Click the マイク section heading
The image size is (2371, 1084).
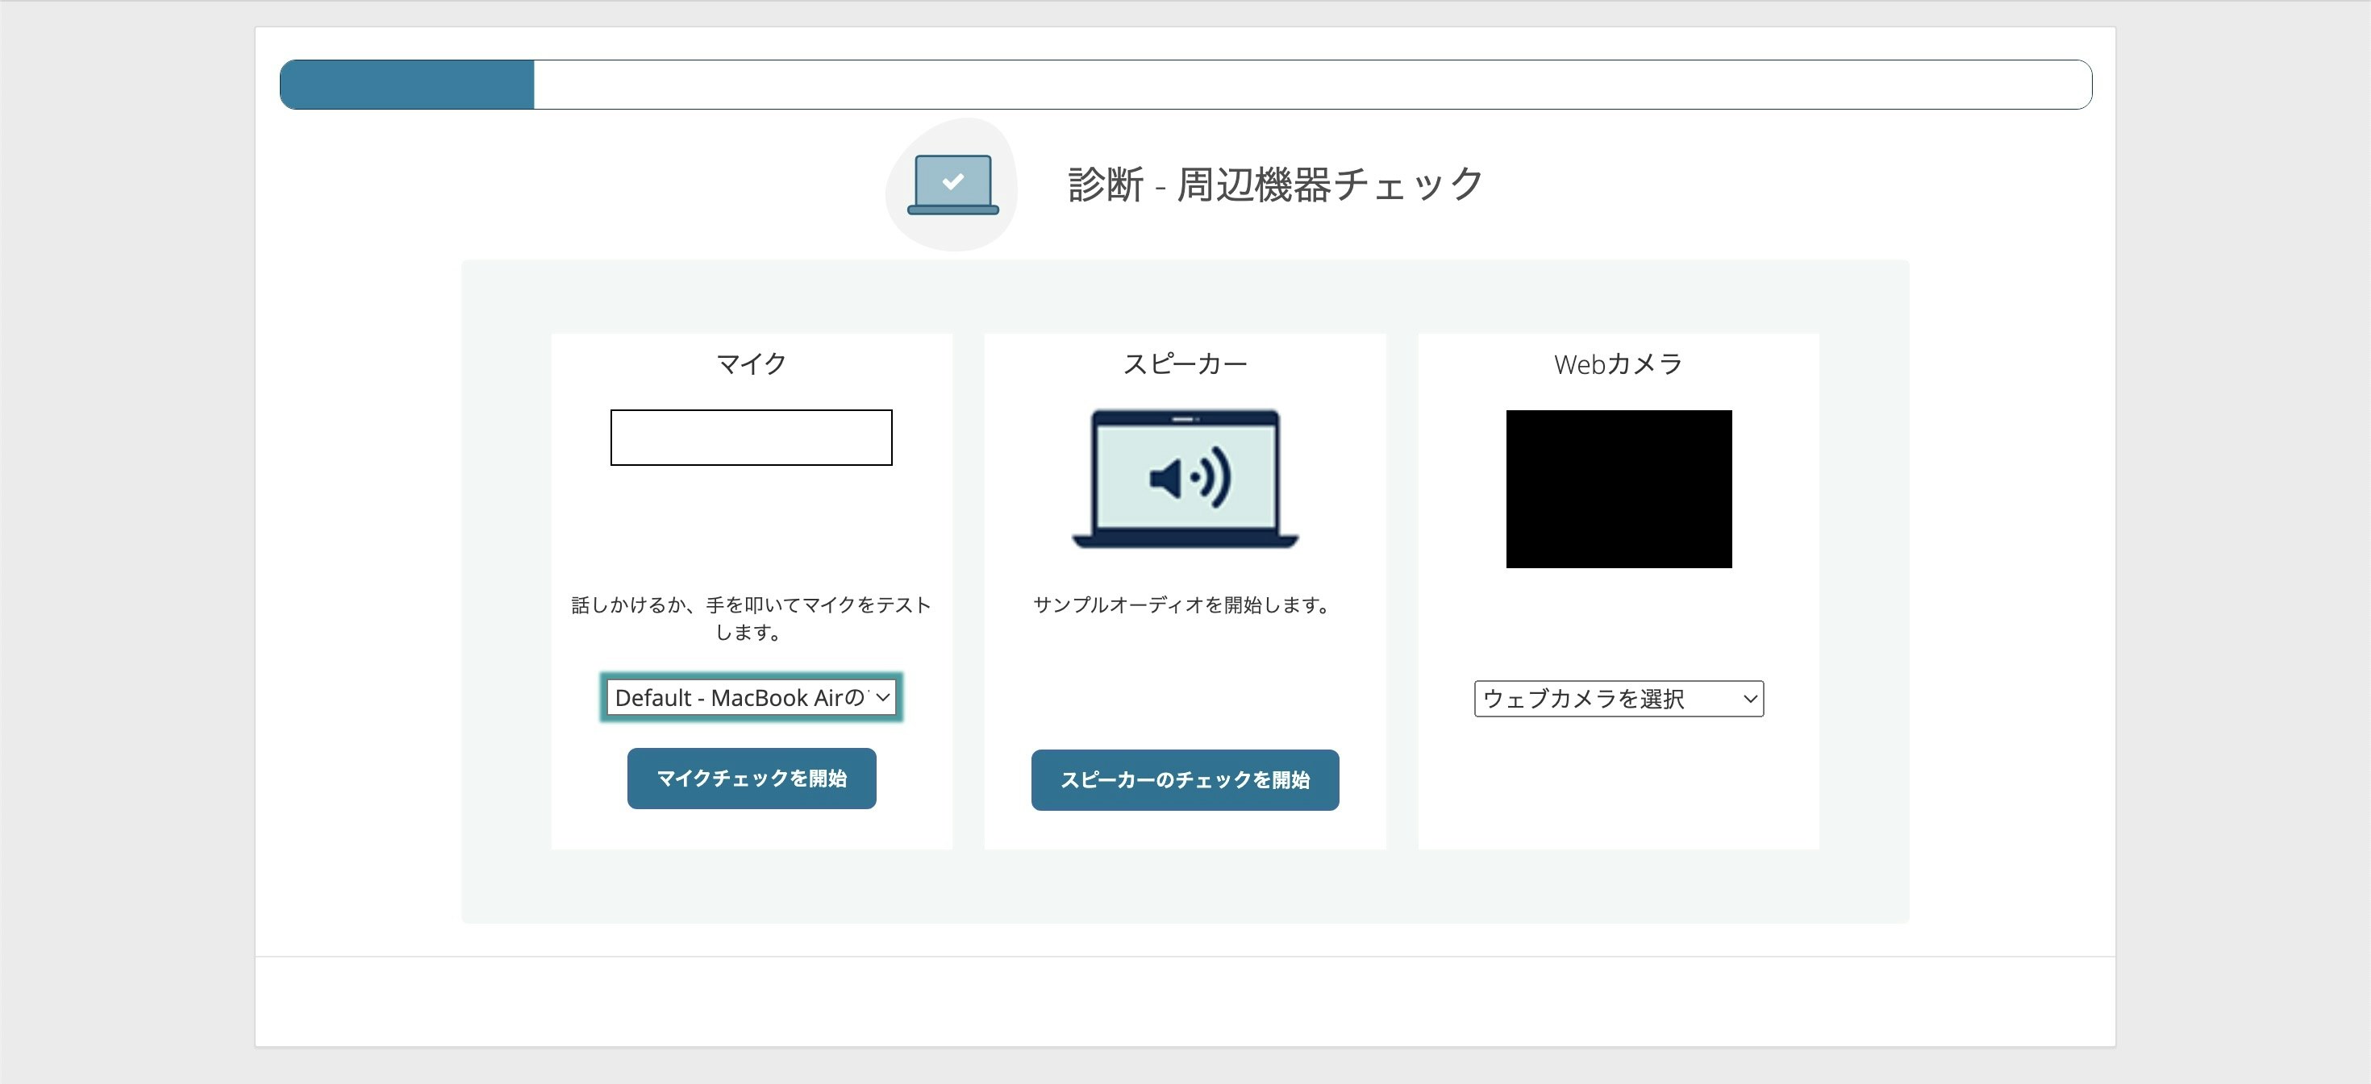751,364
